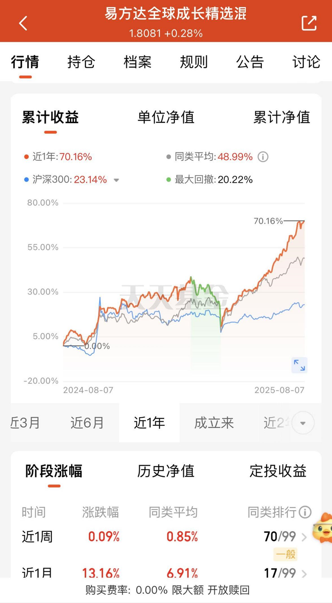
Task: Open 定投收益 section
Action: click(x=278, y=471)
